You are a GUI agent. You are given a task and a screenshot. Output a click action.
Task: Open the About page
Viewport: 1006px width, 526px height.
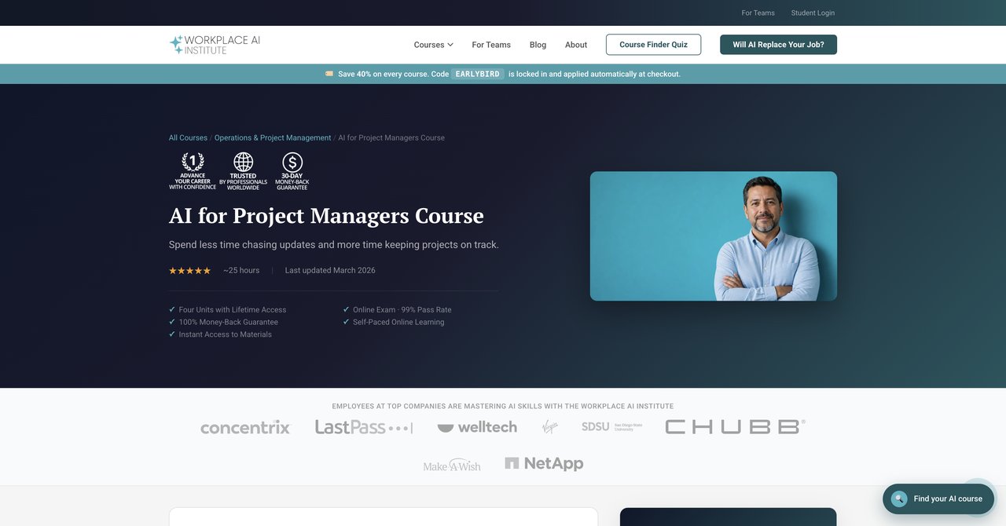[576, 45]
